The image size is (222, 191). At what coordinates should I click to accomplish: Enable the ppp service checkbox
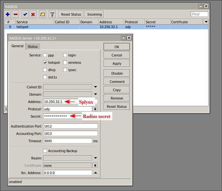[45, 55]
